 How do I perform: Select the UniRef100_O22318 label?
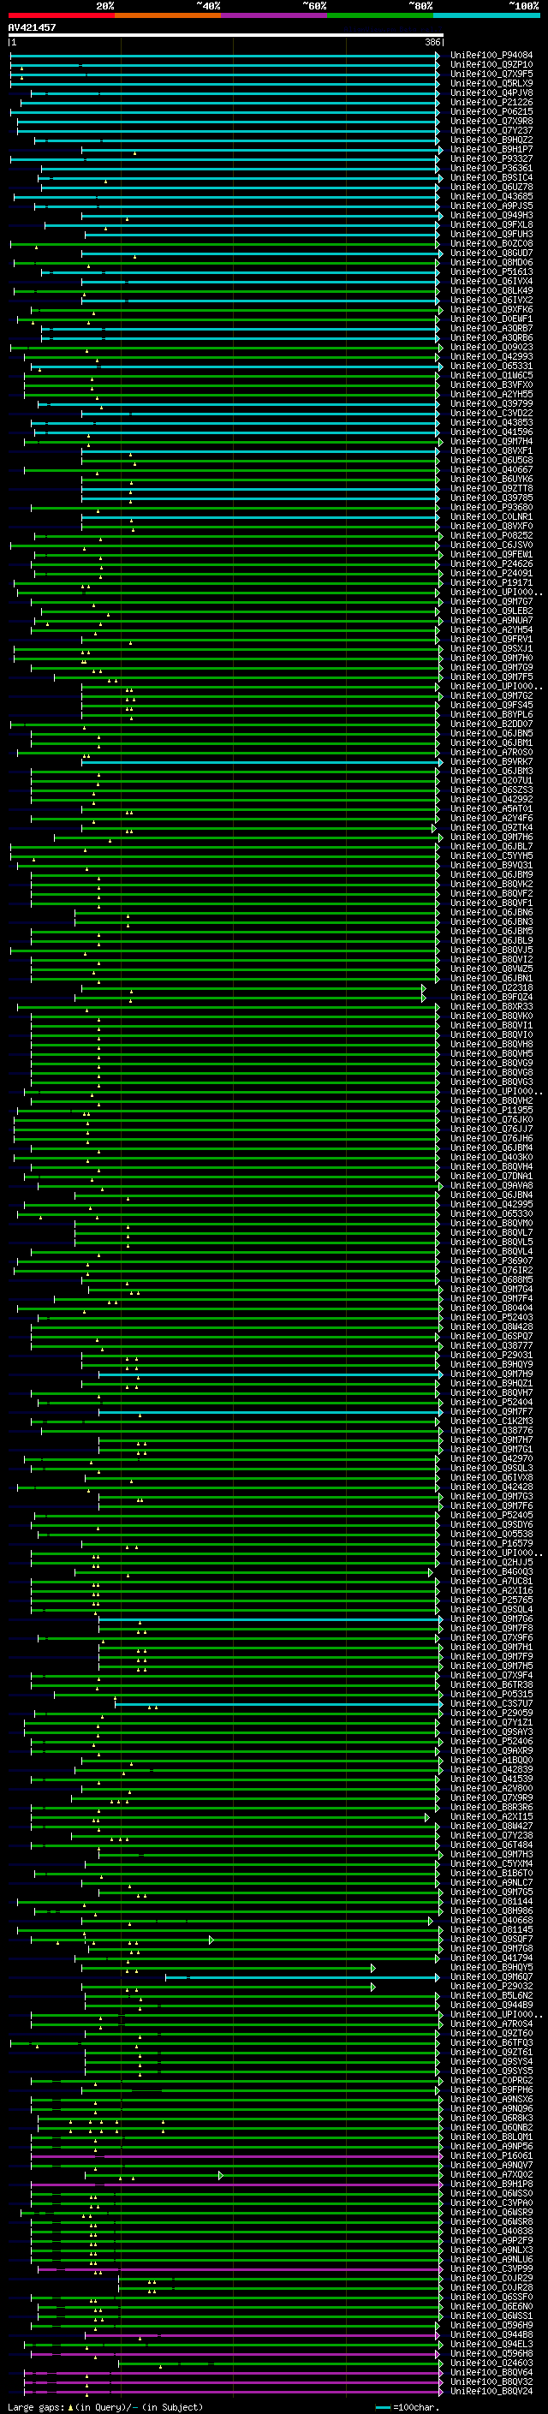[491, 987]
